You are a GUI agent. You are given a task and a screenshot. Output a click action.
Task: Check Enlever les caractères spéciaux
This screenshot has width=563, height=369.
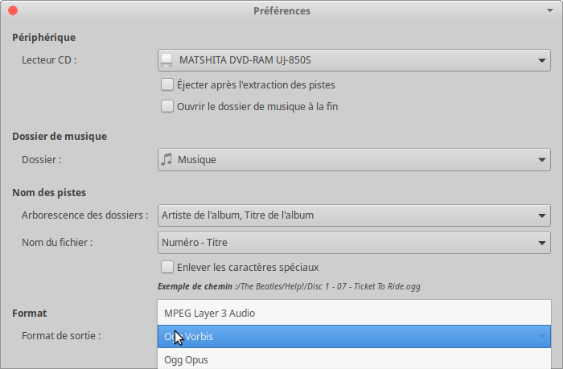(x=167, y=267)
